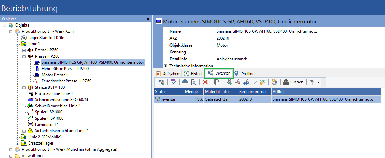The image size is (385, 158).
Task: Sort by the Menge column header
Action: [194, 92]
